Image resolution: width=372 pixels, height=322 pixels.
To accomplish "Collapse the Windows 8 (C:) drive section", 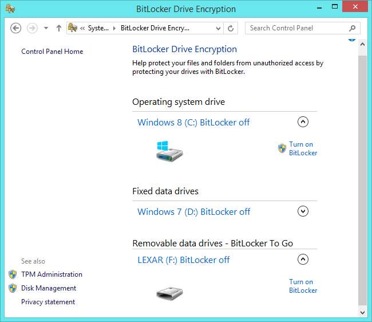I will (x=303, y=122).
